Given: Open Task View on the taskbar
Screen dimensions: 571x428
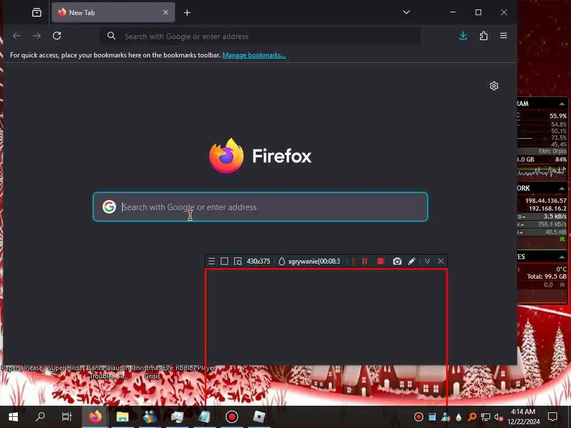Looking at the screenshot, I should [67, 417].
